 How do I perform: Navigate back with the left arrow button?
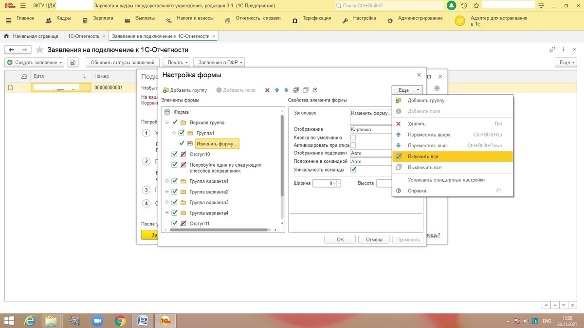pyautogui.click(x=11, y=50)
